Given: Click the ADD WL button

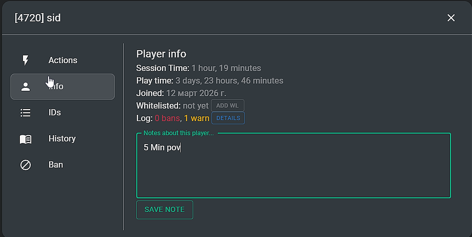Looking at the screenshot, I should pos(228,105).
